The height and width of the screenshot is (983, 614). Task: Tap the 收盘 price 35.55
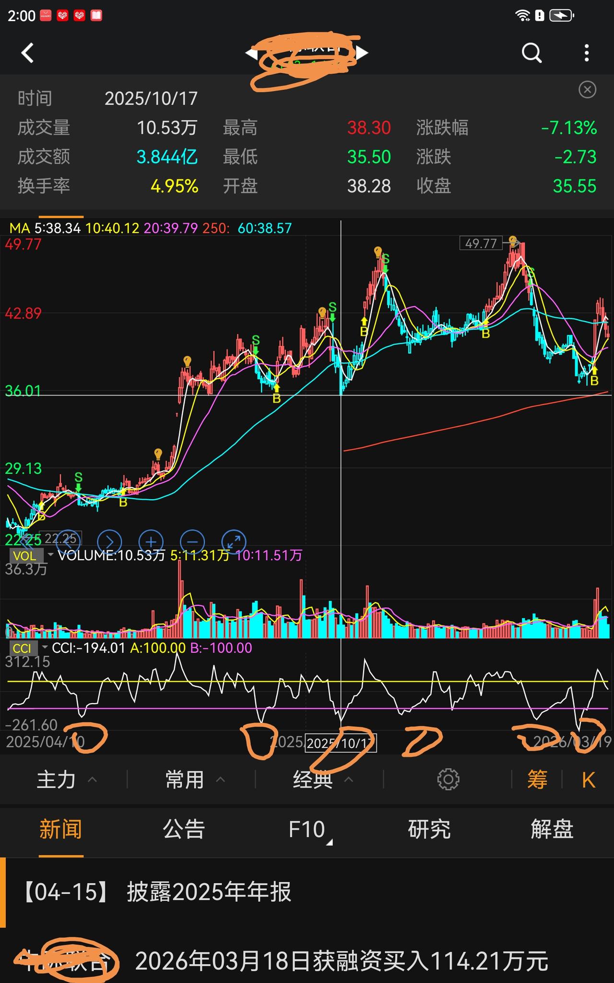click(575, 186)
